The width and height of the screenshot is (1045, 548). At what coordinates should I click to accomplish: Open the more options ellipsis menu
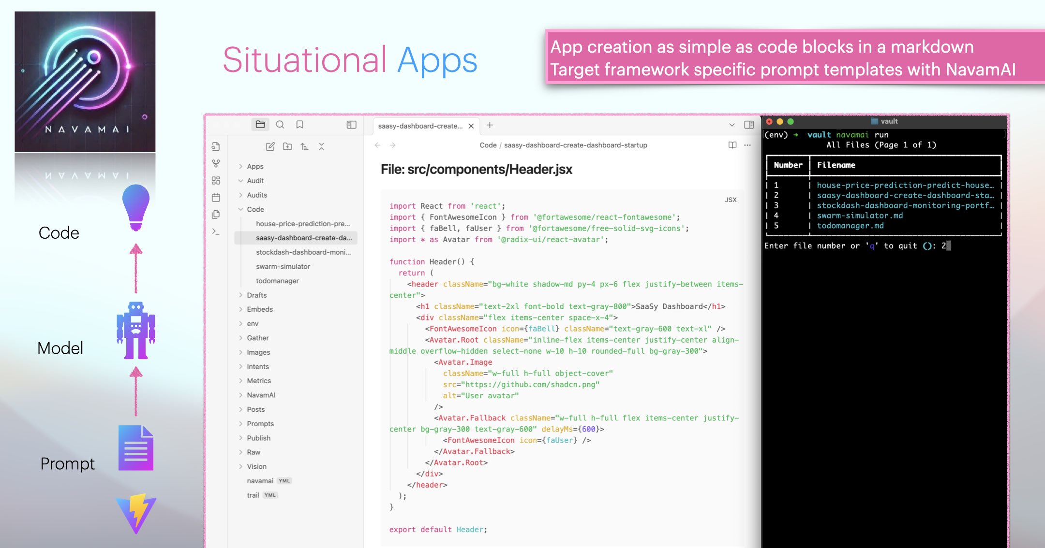pyautogui.click(x=747, y=145)
